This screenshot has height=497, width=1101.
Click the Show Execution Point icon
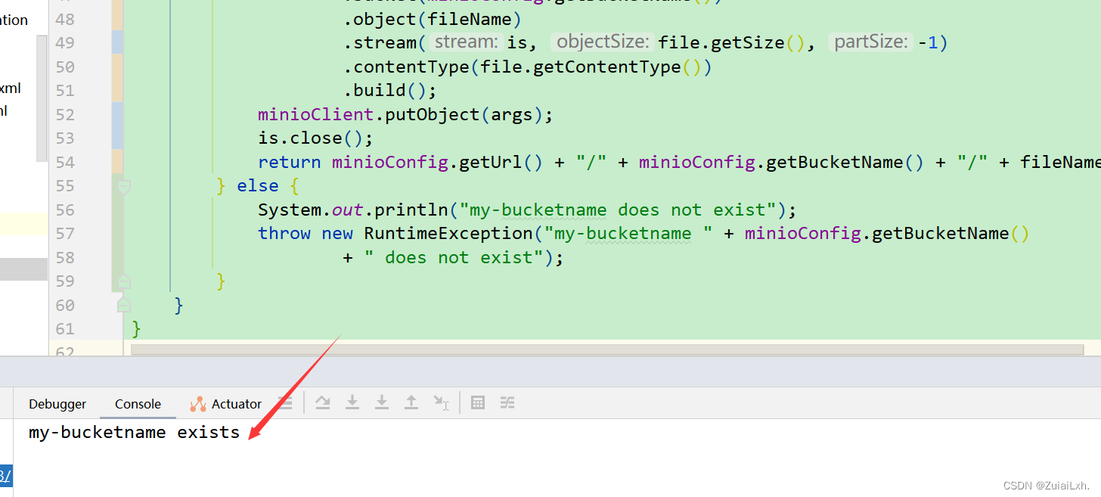[285, 402]
